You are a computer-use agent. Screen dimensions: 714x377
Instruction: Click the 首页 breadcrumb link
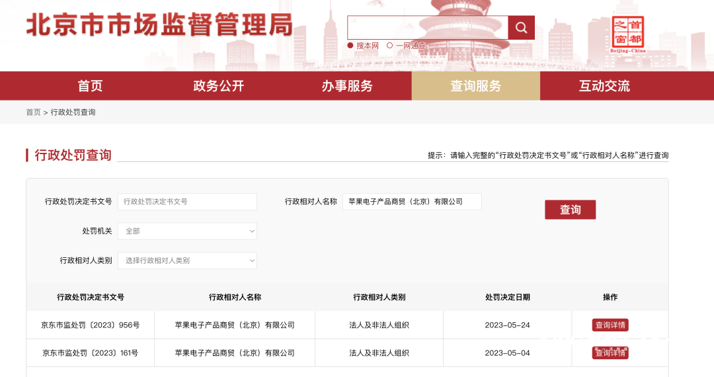click(33, 112)
